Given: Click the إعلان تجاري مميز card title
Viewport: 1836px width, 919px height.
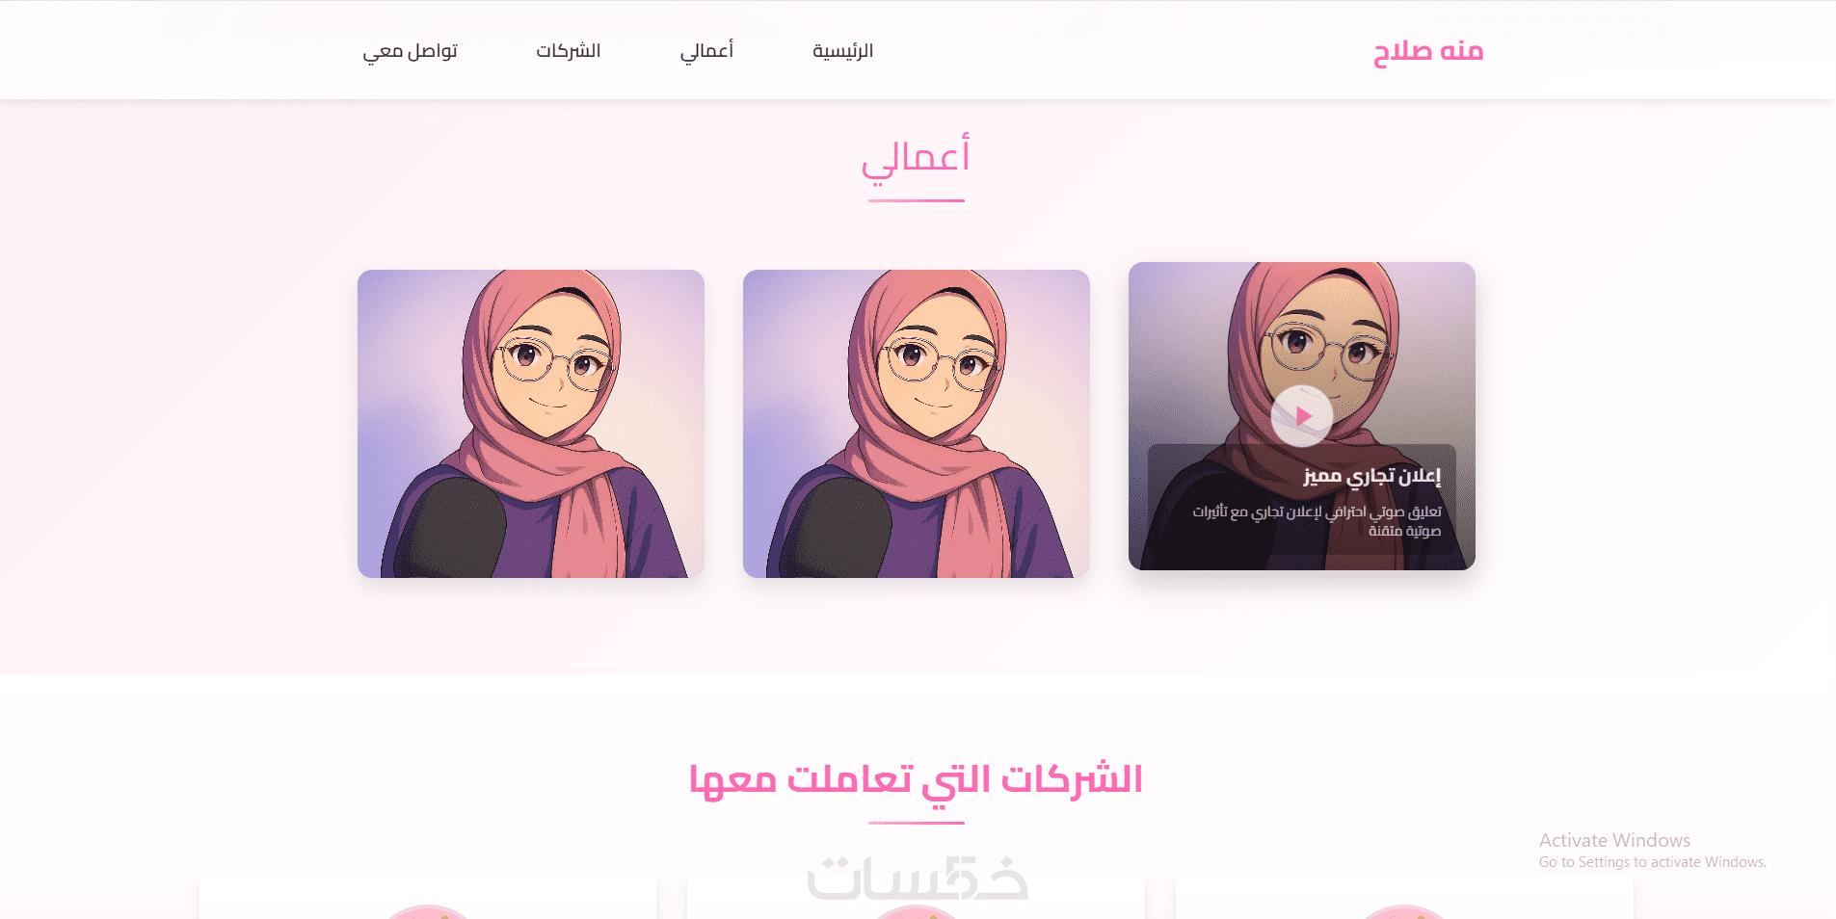Looking at the screenshot, I should point(1372,476).
